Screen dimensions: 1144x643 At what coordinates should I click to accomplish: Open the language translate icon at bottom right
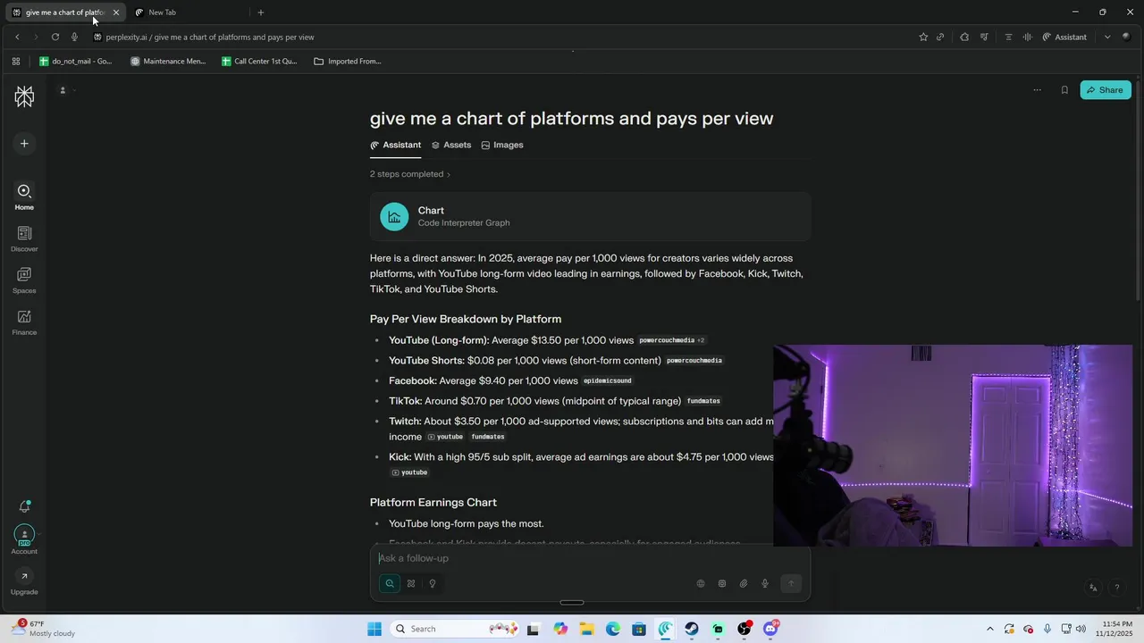(x=1093, y=588)
